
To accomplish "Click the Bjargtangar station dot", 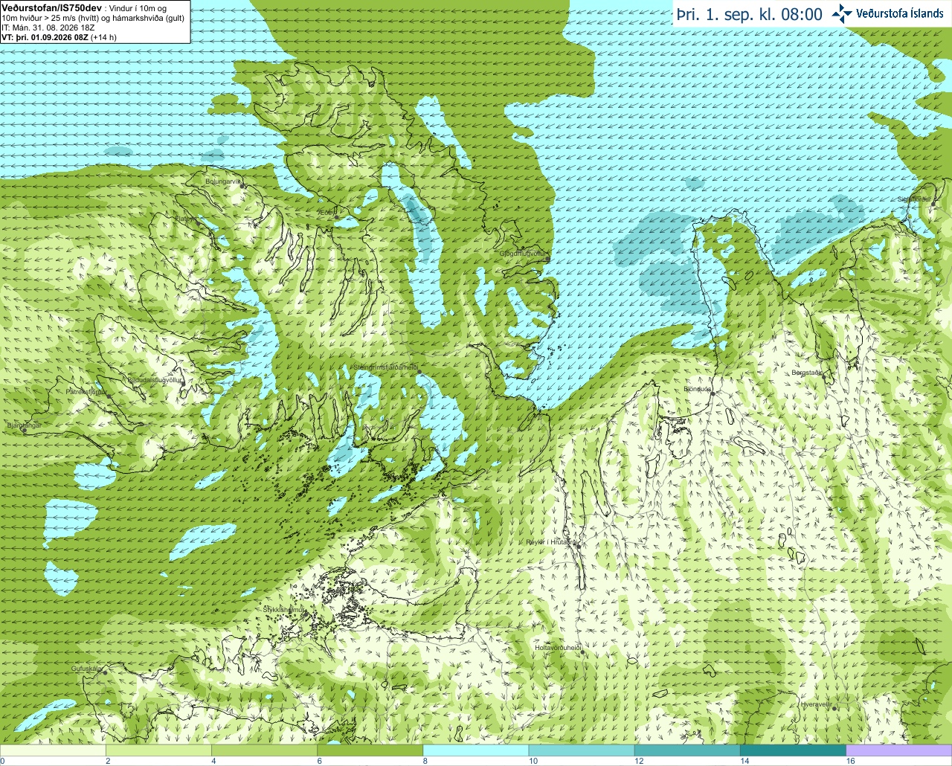I will 25,430.
